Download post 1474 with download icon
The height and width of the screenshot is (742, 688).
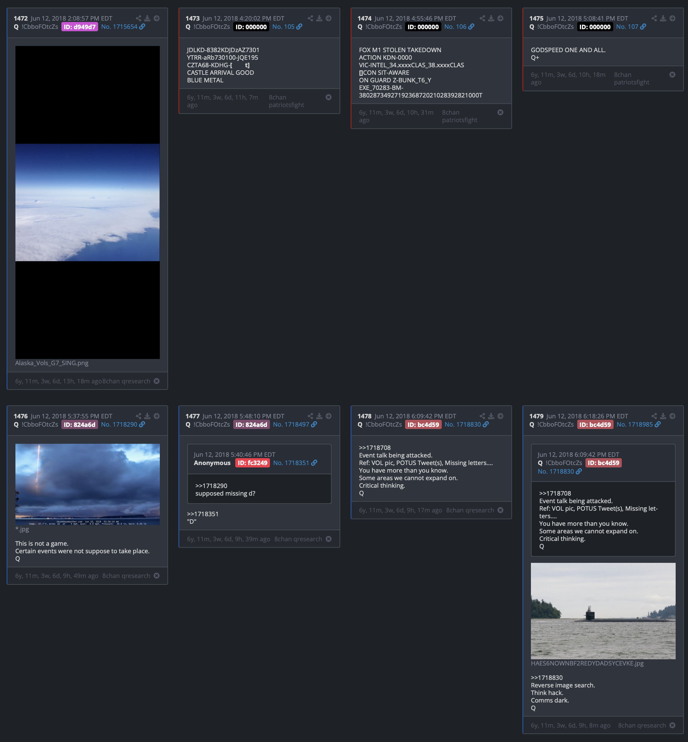(491, 18)
